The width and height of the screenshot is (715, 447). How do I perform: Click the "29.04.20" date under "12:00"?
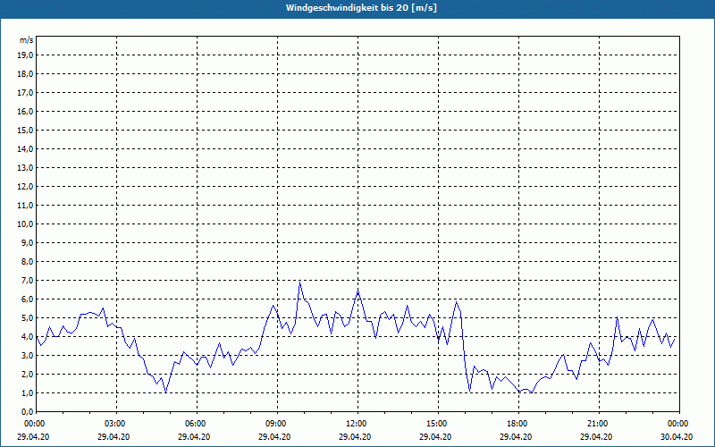point(355,437)
